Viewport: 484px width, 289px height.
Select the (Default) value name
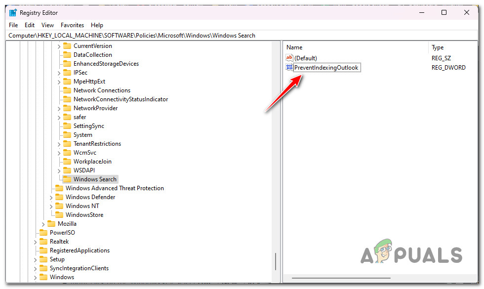click(x=306, y=58)
